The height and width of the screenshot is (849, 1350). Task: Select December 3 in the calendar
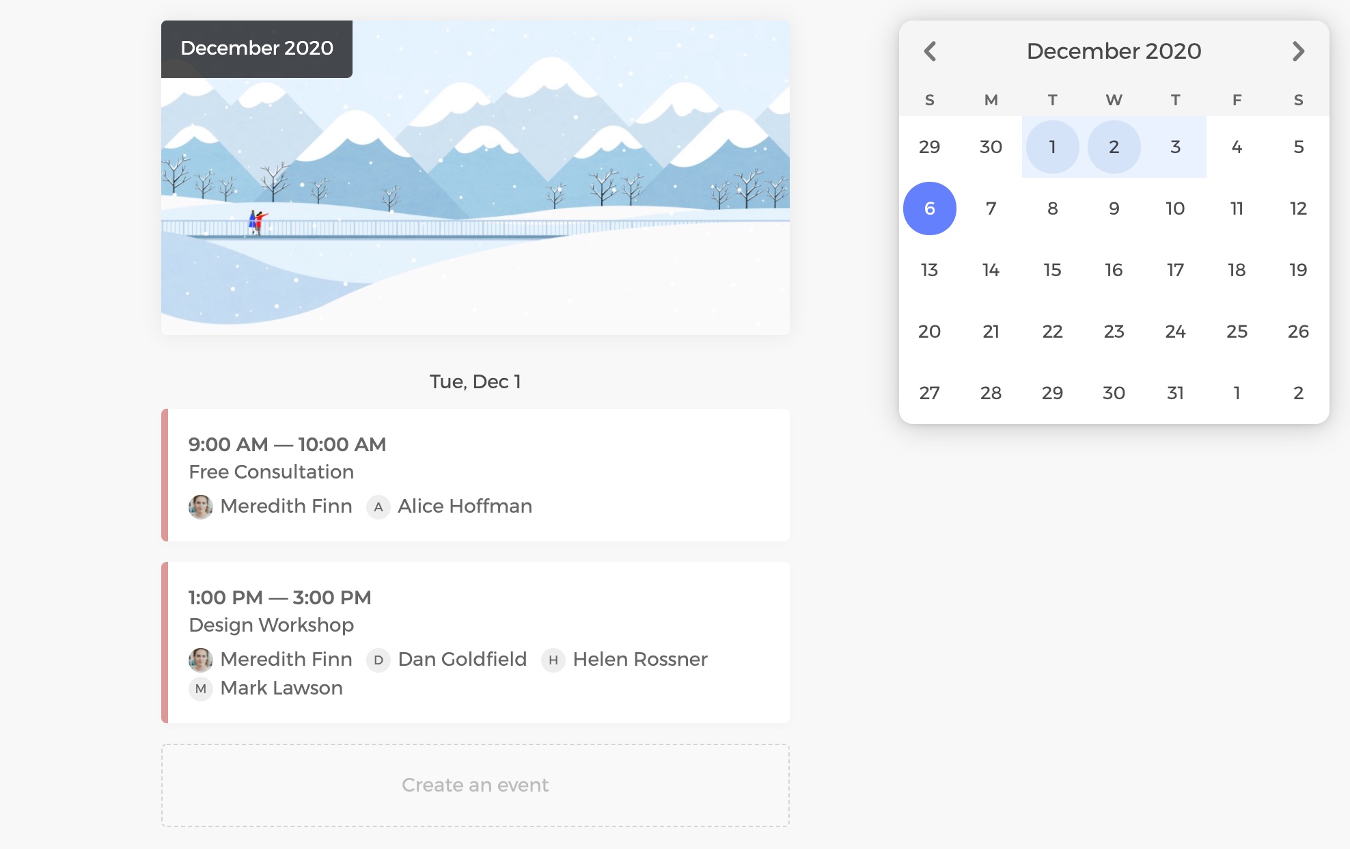tap(1175, 147)
